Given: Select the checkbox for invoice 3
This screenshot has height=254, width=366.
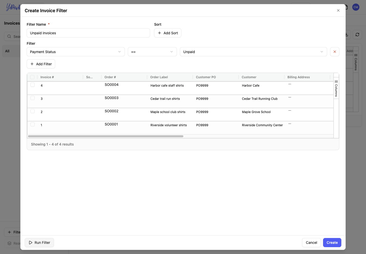Looking at the screenshot, I should coord(33,98).
